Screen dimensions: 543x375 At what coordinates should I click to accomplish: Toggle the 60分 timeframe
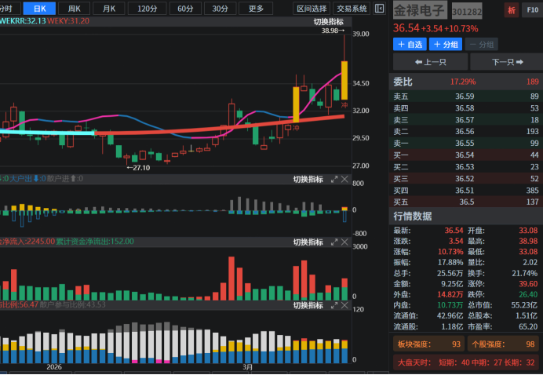[185, 9]
